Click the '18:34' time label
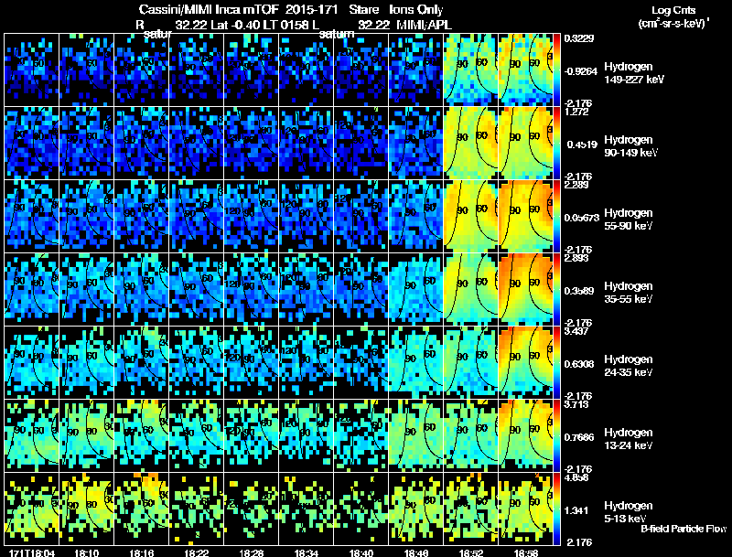The height and width of the screenshot is (557, 732). point(307,552)
